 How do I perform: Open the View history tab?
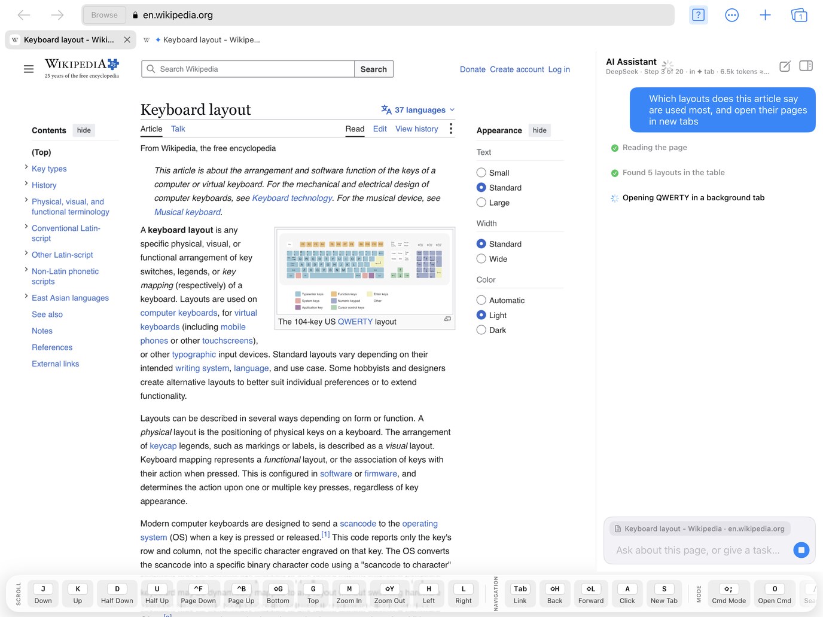(417, 129)
